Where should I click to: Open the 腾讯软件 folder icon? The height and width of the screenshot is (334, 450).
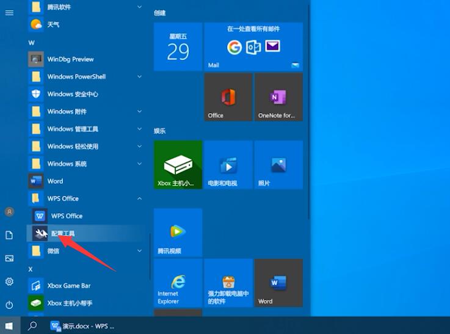click(36, 7)
